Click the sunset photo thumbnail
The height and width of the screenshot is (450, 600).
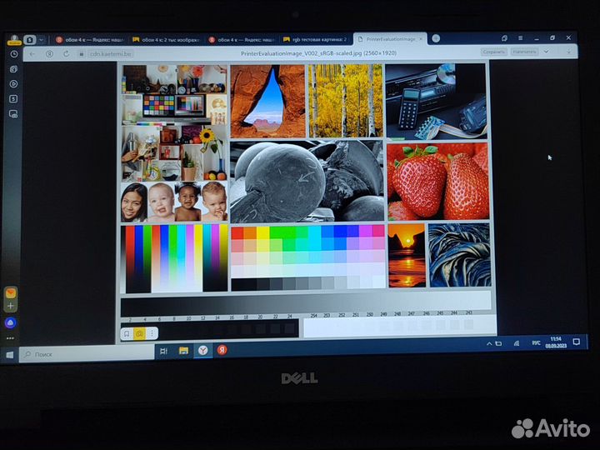[x=407, y=255]
